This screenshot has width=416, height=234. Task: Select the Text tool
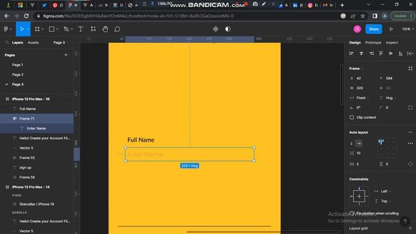point(81,29)
